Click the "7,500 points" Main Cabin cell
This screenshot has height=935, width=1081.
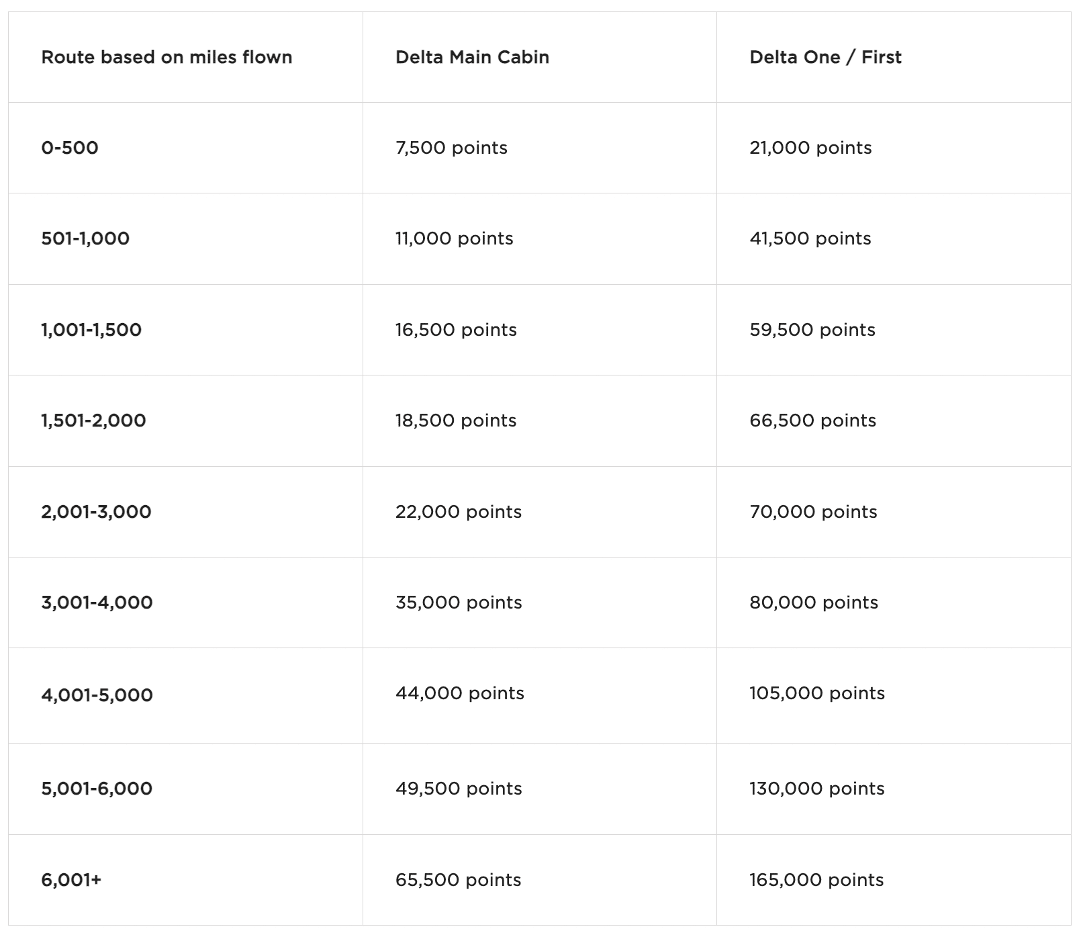[451, 148]
